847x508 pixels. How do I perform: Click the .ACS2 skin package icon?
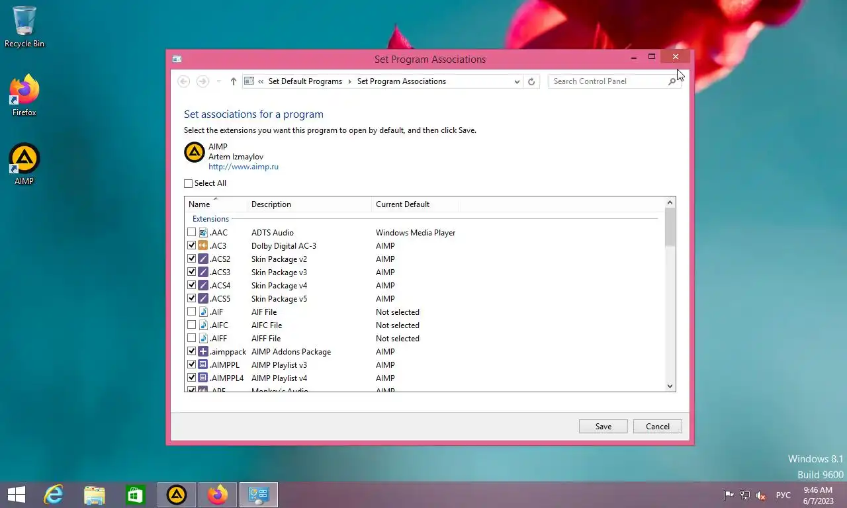click(x=204, y=259)
